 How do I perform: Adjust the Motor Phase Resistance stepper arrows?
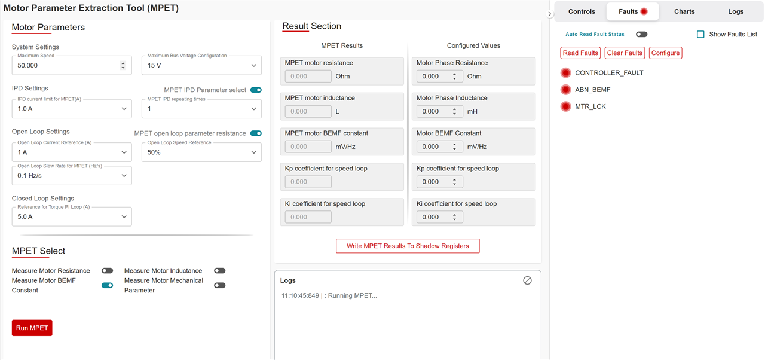[x=454, y=77]
